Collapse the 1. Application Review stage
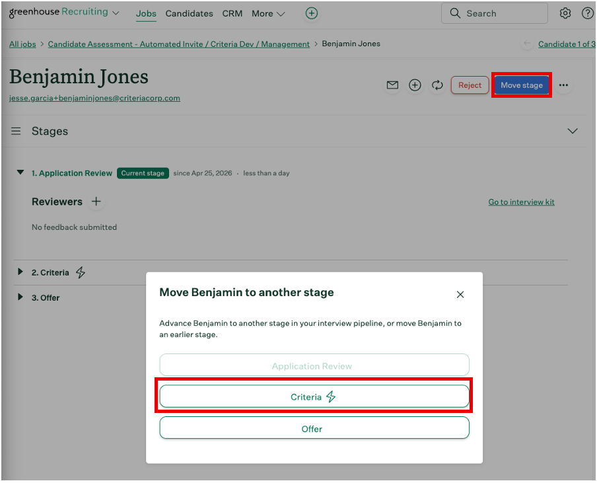The height and width of the screenshot is (483, 597). click(20, 172)
